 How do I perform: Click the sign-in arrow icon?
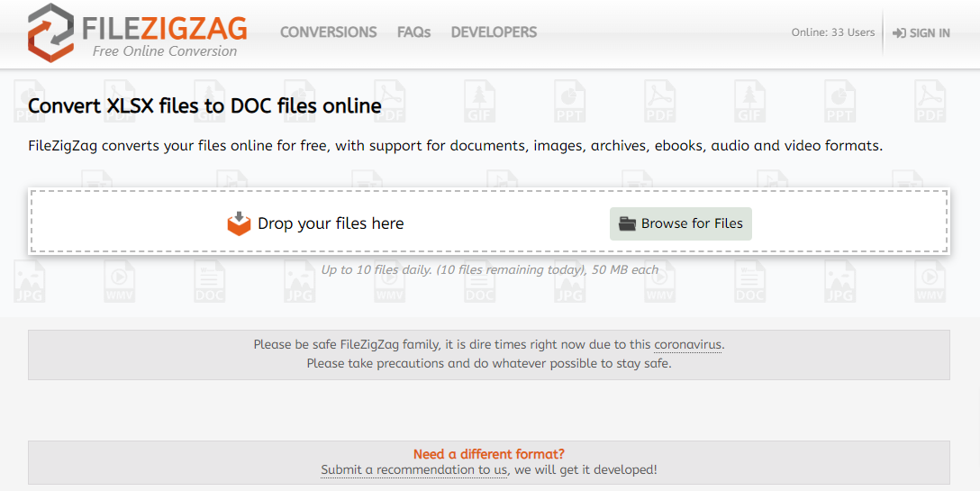click(899, 33)
